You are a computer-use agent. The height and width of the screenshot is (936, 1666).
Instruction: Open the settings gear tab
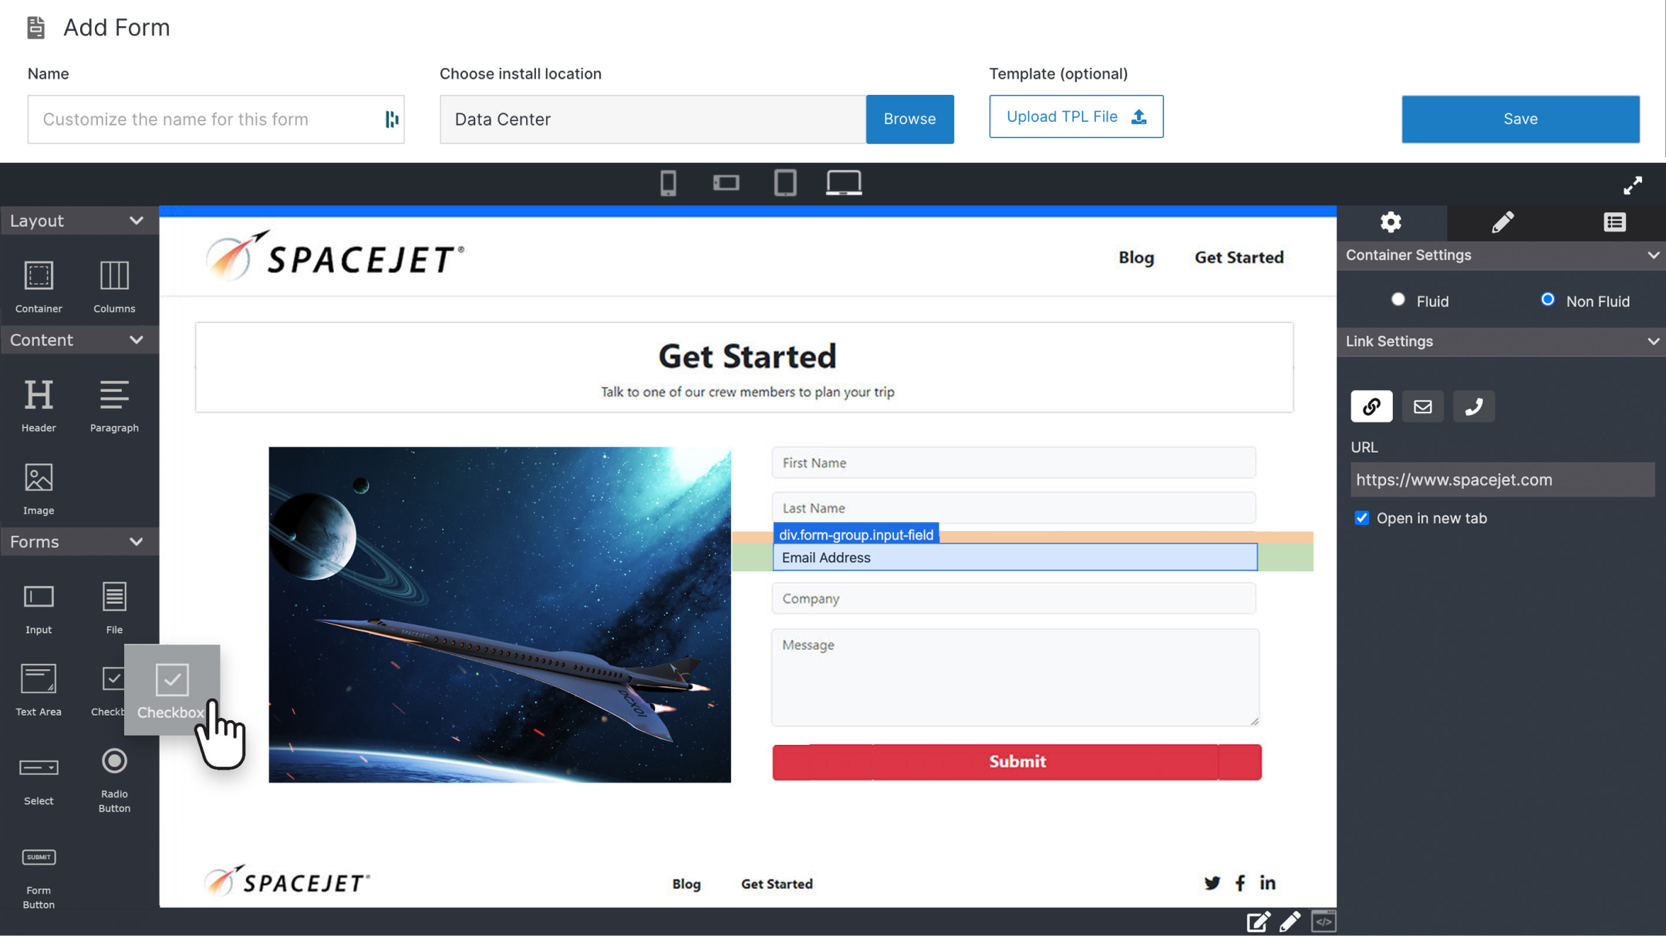point(1391,223)
